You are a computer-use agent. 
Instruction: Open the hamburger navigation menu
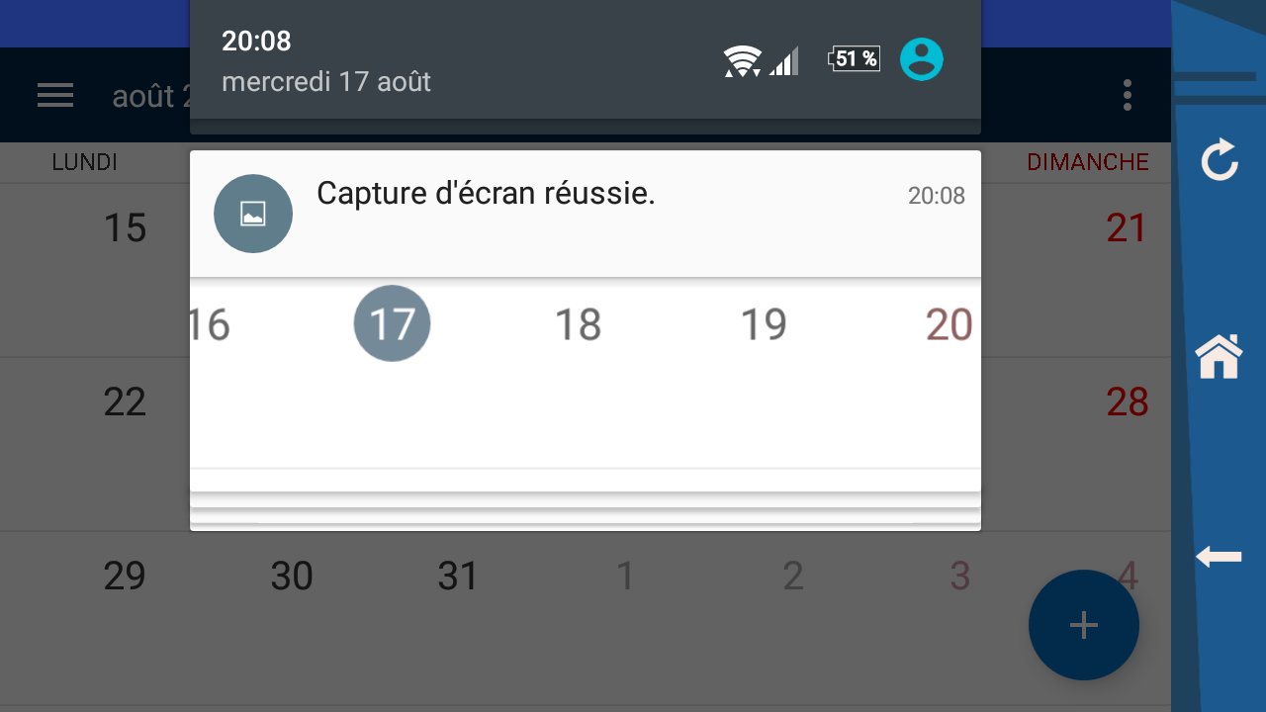click(x=55, y=95)
